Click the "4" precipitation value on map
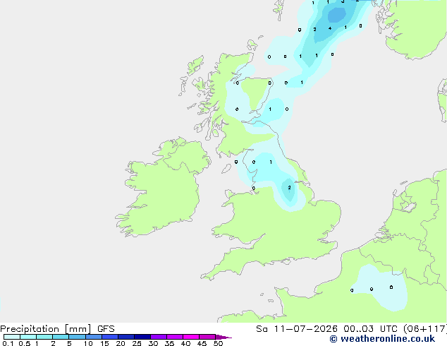The height and width of the screenshot is (346, 447). [330, 28]
